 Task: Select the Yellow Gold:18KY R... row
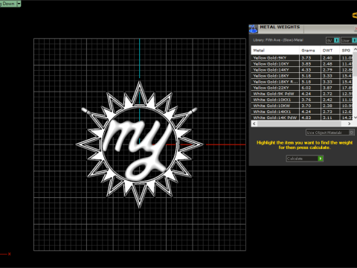point(302,82)
